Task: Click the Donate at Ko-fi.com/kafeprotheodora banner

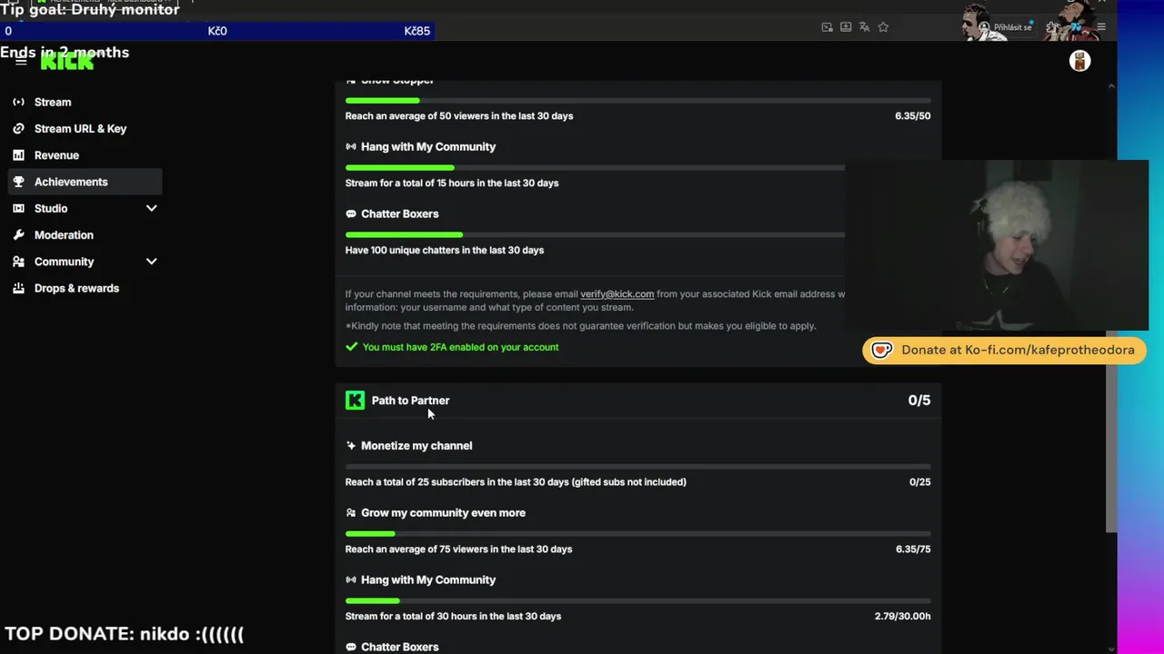Action: click(x=1004, y=351)
